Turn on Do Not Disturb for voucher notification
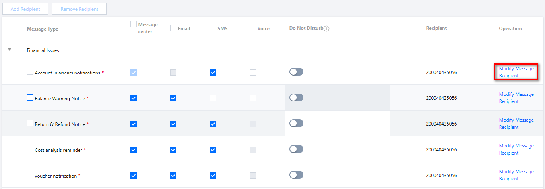This screenshot has height=189, width=545. point(296,175)
